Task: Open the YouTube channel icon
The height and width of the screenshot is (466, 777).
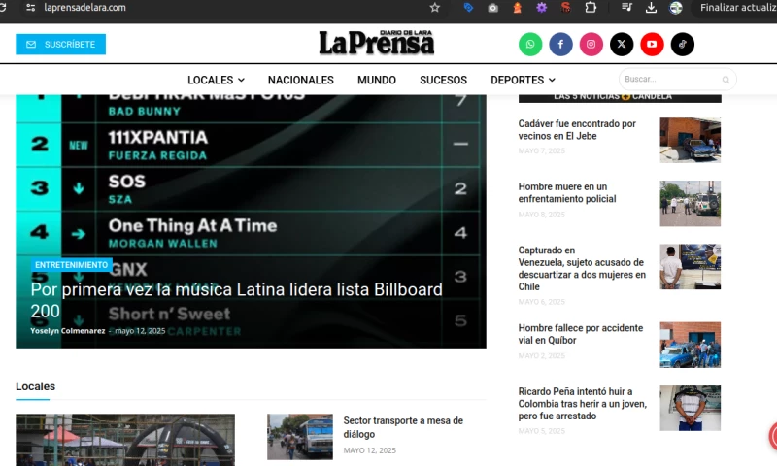Action: coord(652,44)
